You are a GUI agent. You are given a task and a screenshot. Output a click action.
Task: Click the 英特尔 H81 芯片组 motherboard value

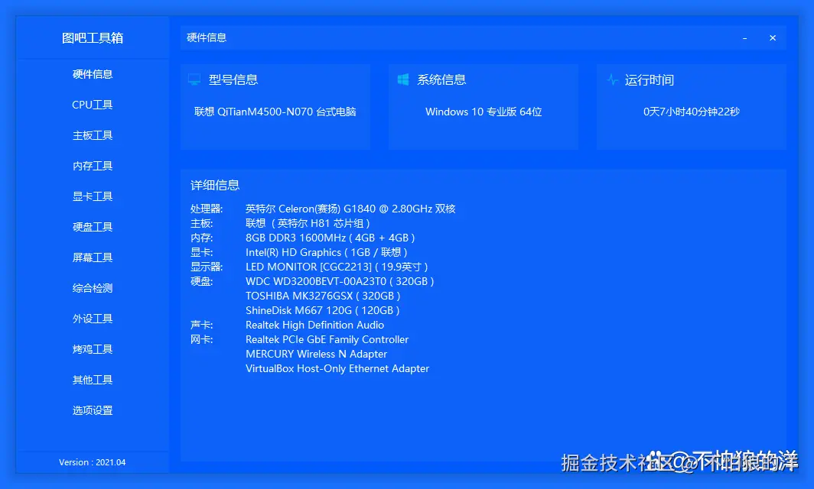point(308,223)
